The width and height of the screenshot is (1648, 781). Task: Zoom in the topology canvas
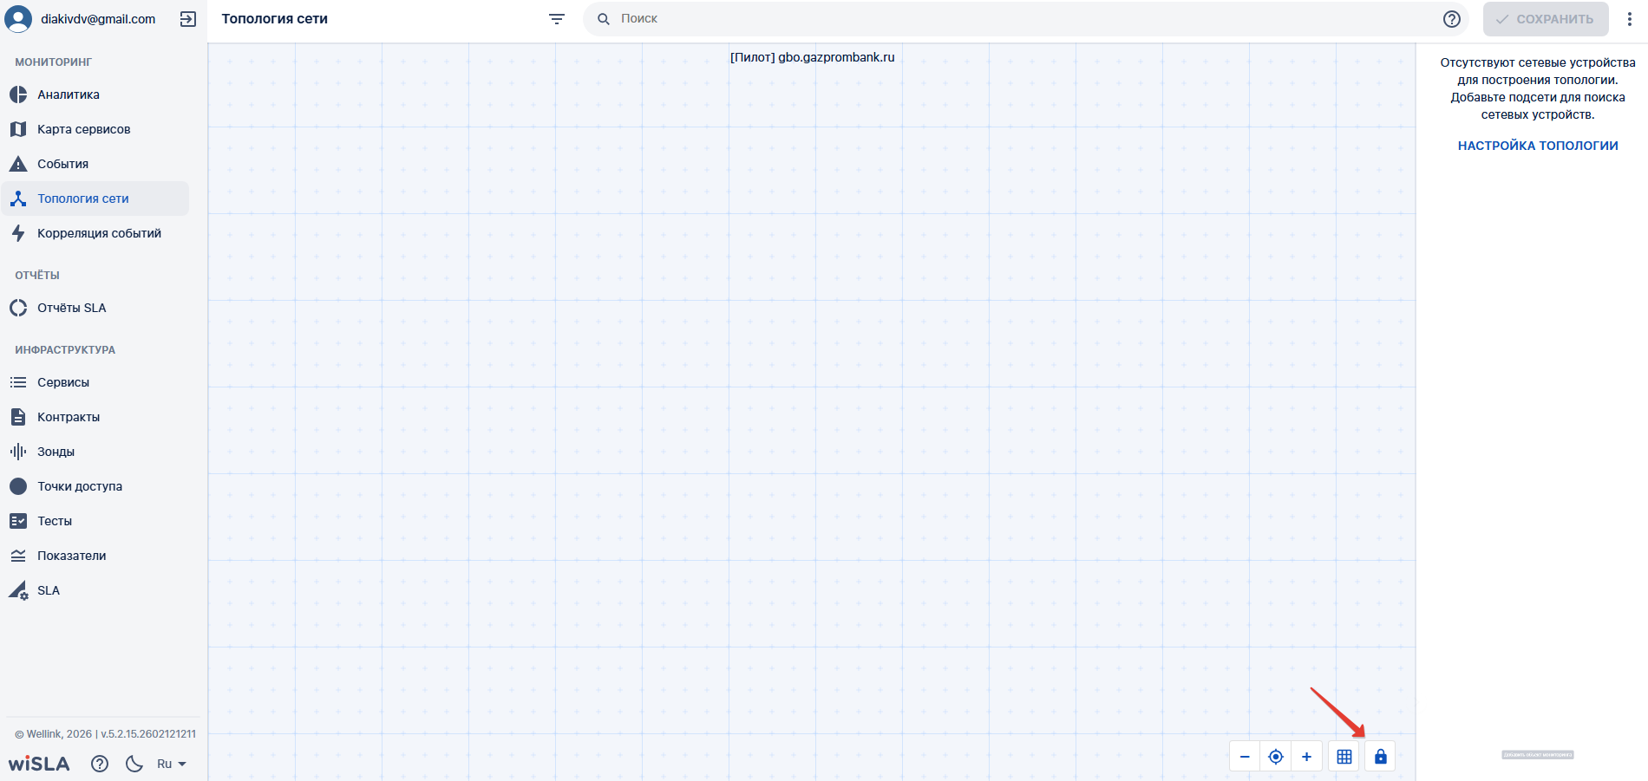coord(1306,757)
